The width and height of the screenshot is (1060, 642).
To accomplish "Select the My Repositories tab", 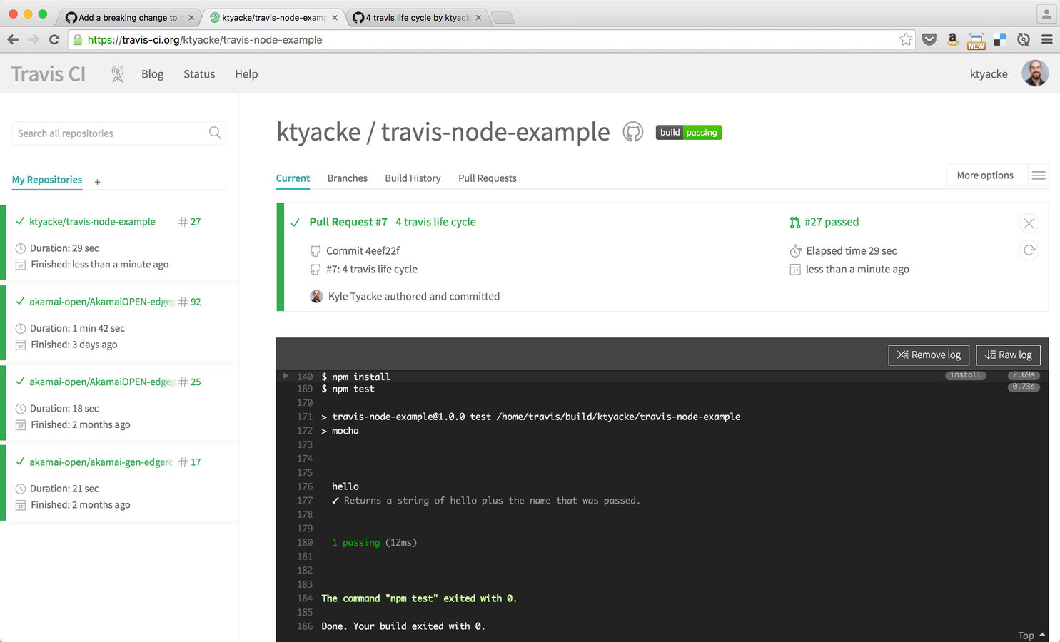I will pos(47,180).
